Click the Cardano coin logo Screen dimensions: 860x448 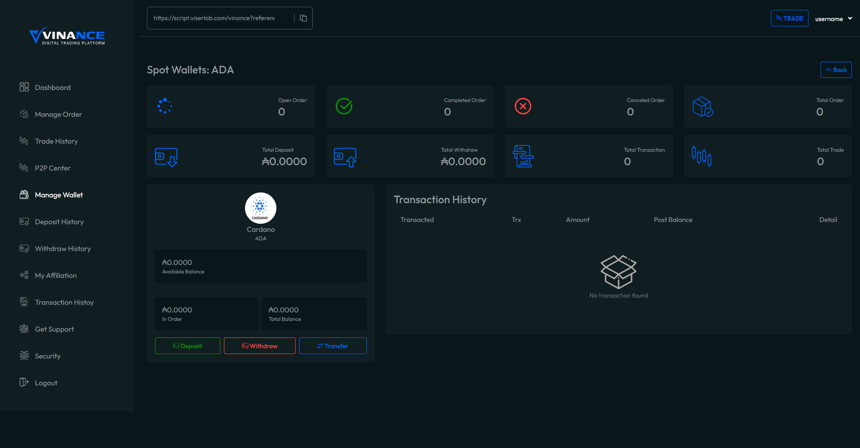pos(260,208)
